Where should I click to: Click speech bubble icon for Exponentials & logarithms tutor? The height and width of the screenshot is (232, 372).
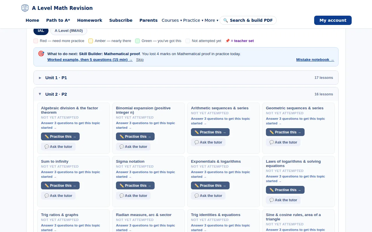click(x=197, y=196)
